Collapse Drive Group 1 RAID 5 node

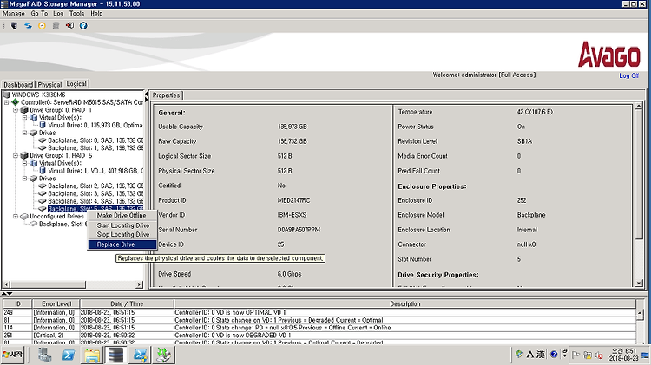tap(16, 155)
